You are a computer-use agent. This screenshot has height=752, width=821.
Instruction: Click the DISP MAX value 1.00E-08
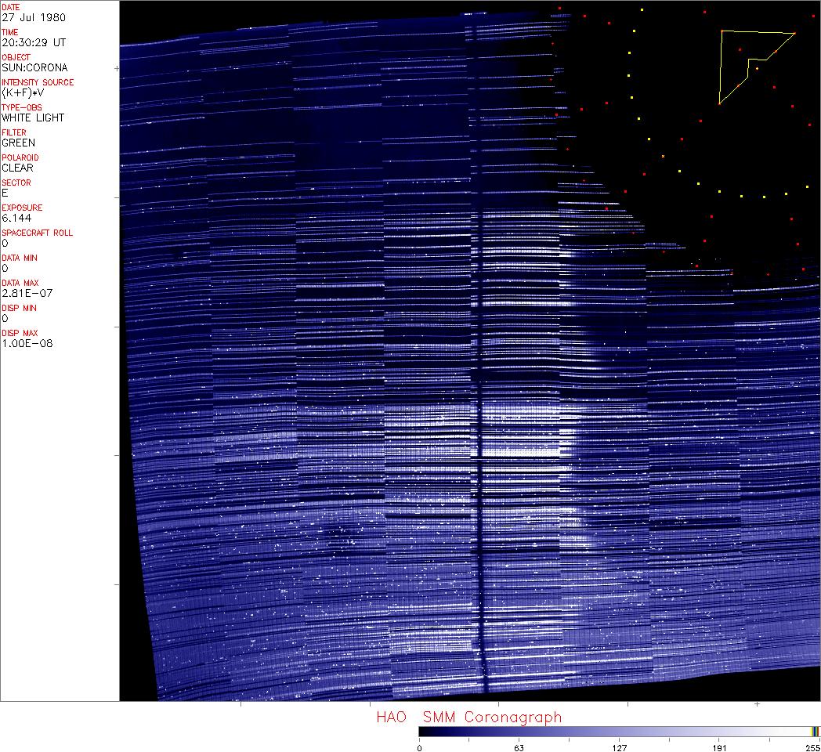tap(23, 343)
